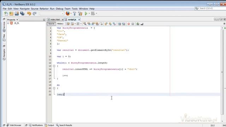Open the Search Results bottom panel
226x127 pixels.
pyautogui.click(x=64, y=125)
